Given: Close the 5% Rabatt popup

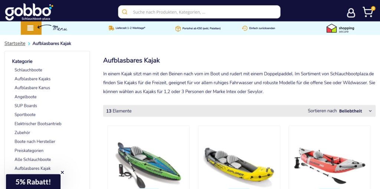Looking at the screenshot, I should click(62, 172).
